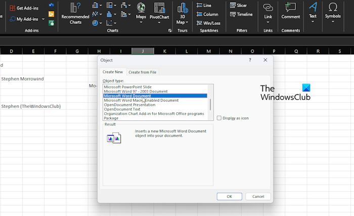Open the My Add-ins dropdown arrow
Image resolution: width=354 pixels, height=216 pixels.
click(43, 19)
